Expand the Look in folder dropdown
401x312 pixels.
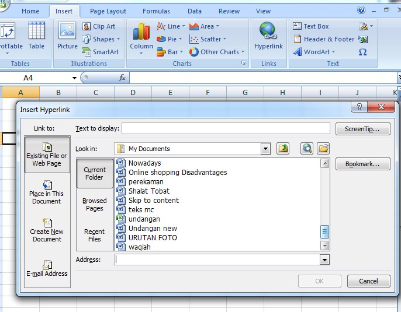coord(265,149)
